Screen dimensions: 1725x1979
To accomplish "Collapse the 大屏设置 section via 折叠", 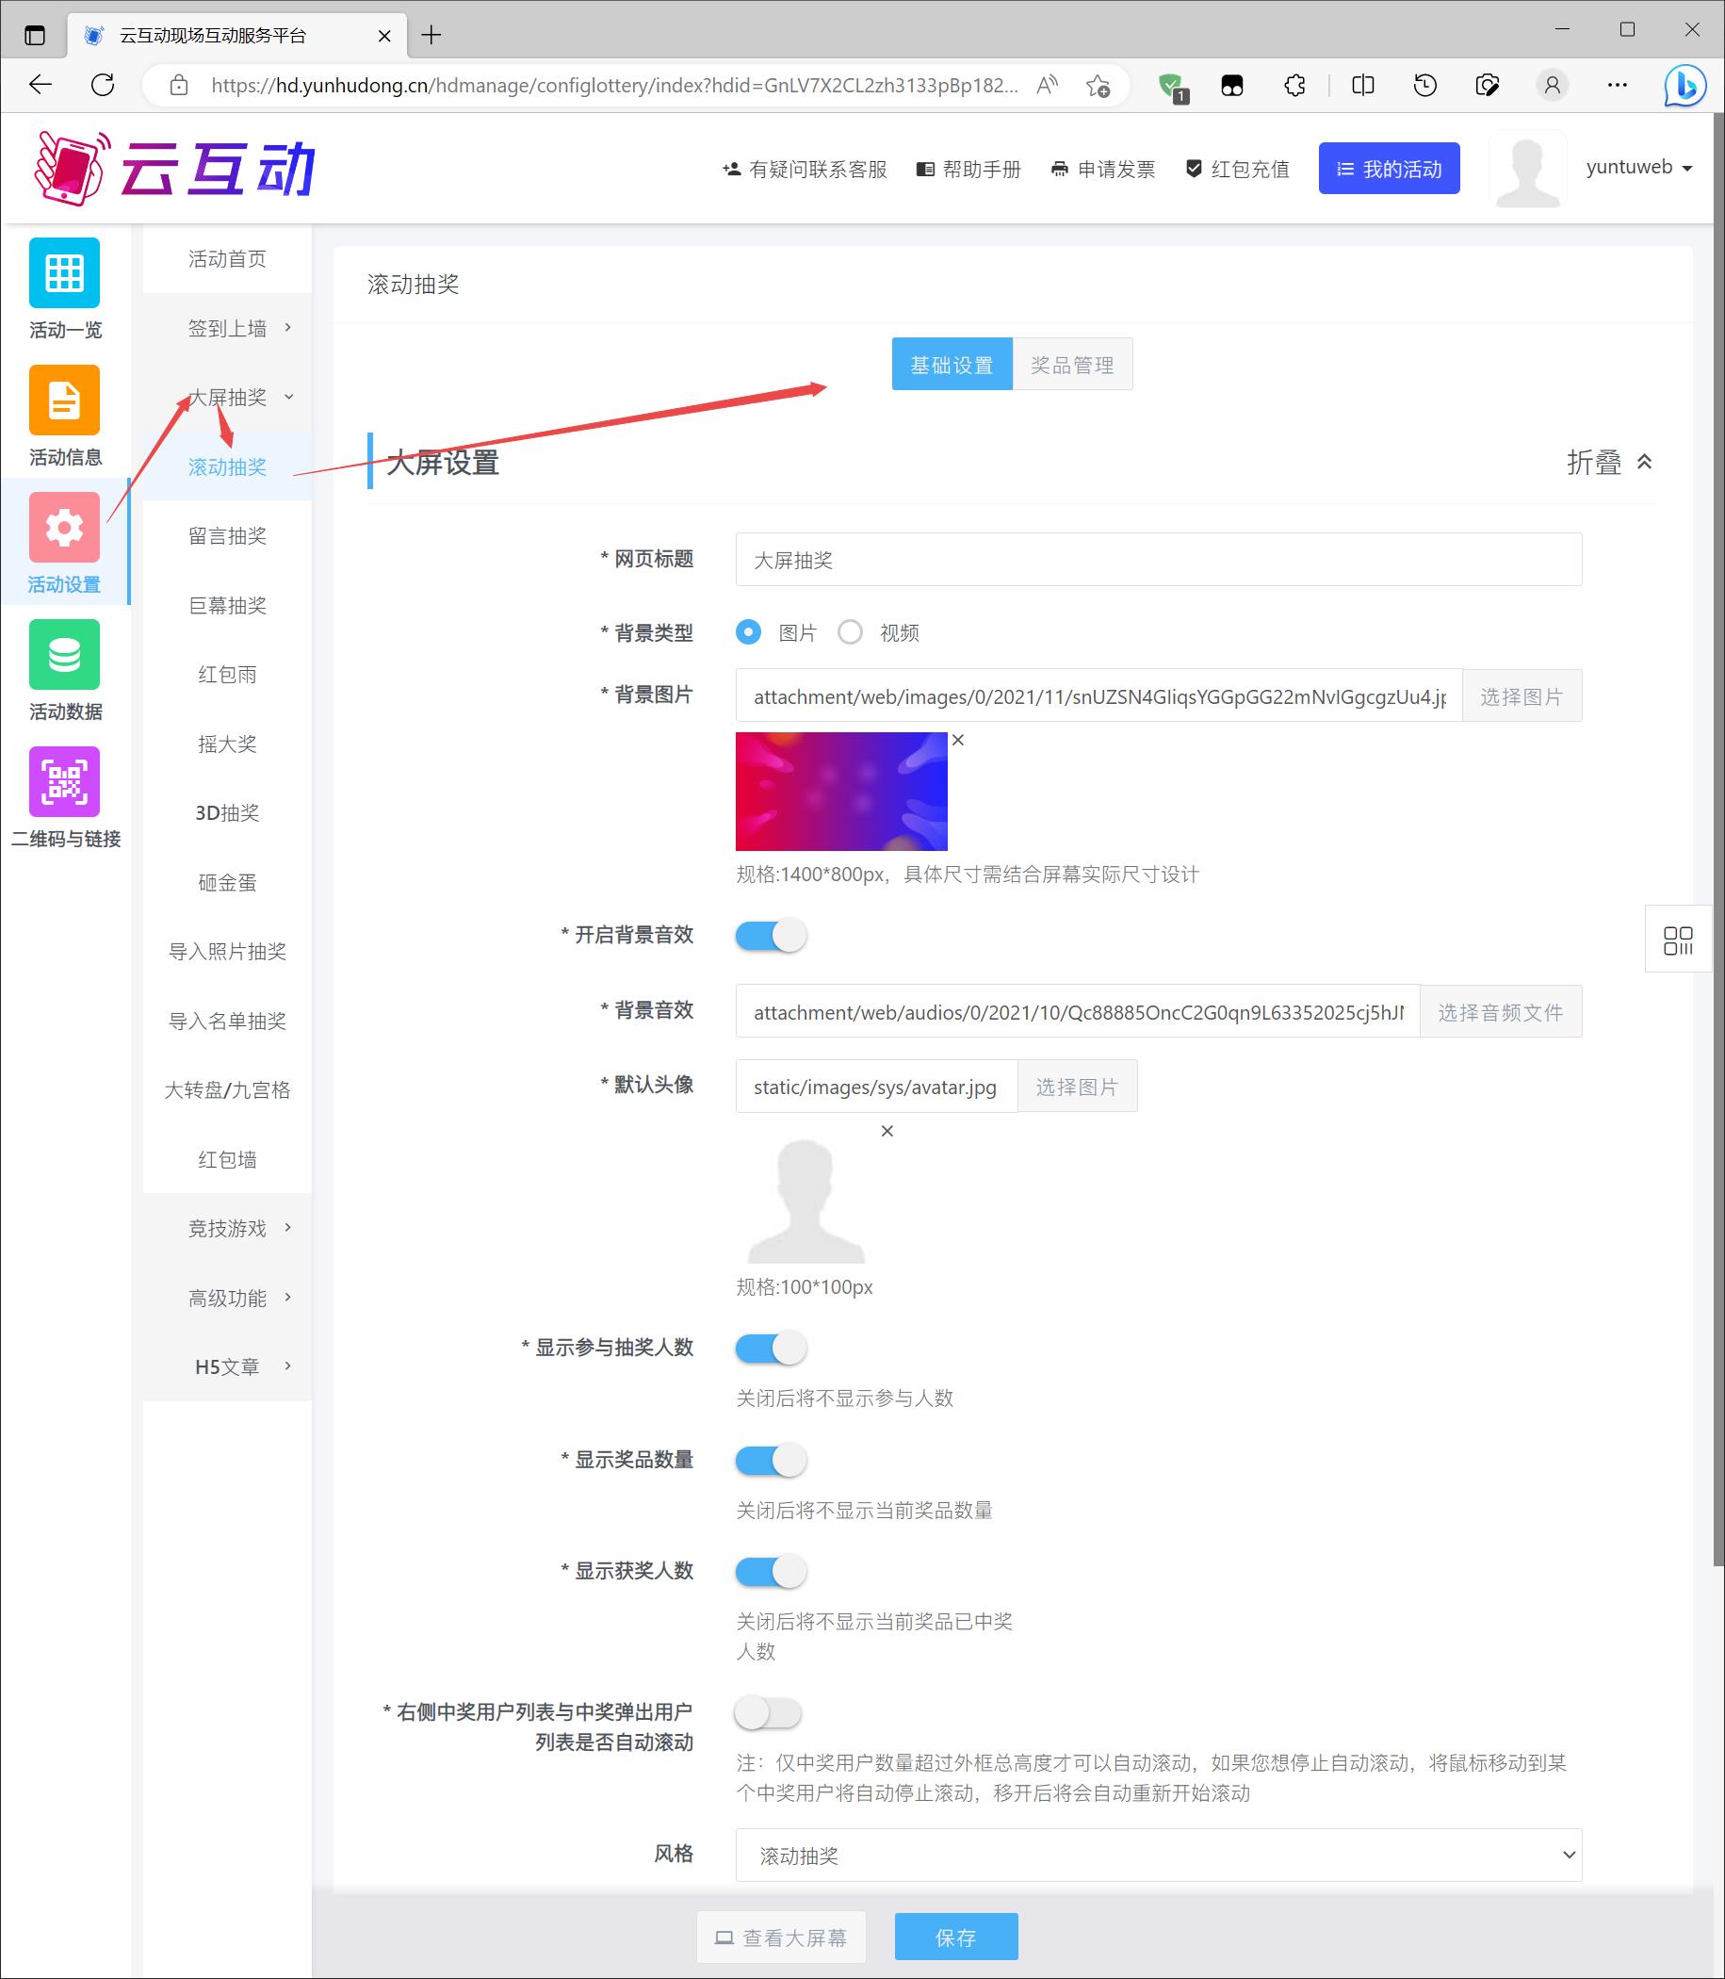I will click(x=1608, y=463).
